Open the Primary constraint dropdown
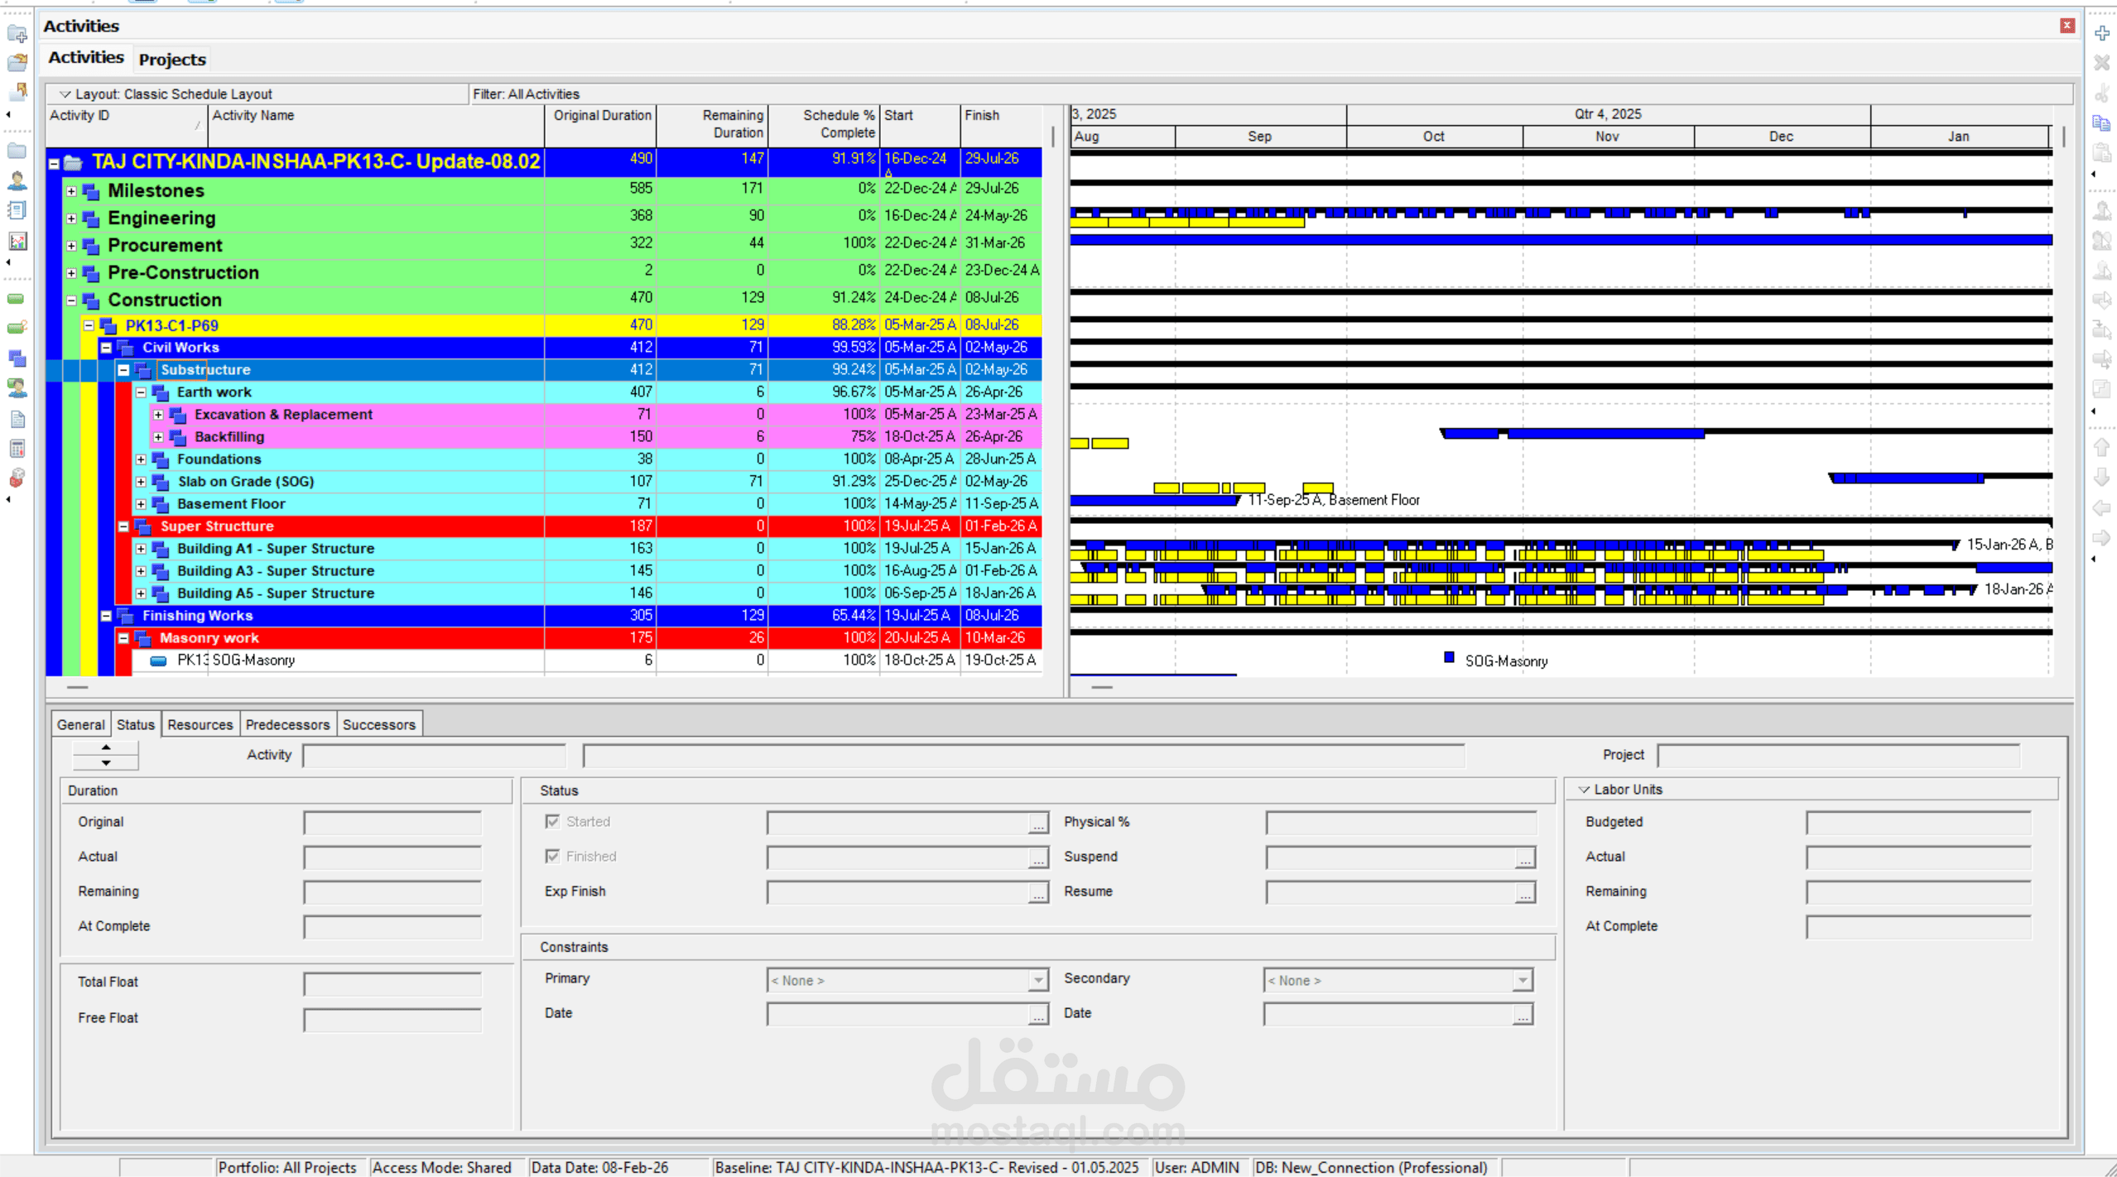Image resolution: width=2117 pixels, height=1177 pixels. (x=1037, y=980)
